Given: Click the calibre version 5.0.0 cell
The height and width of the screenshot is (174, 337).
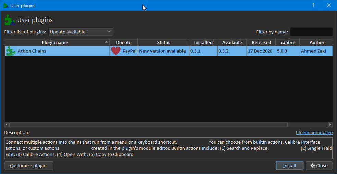Looking at the screenshot, I should click(x=288, y=51).
